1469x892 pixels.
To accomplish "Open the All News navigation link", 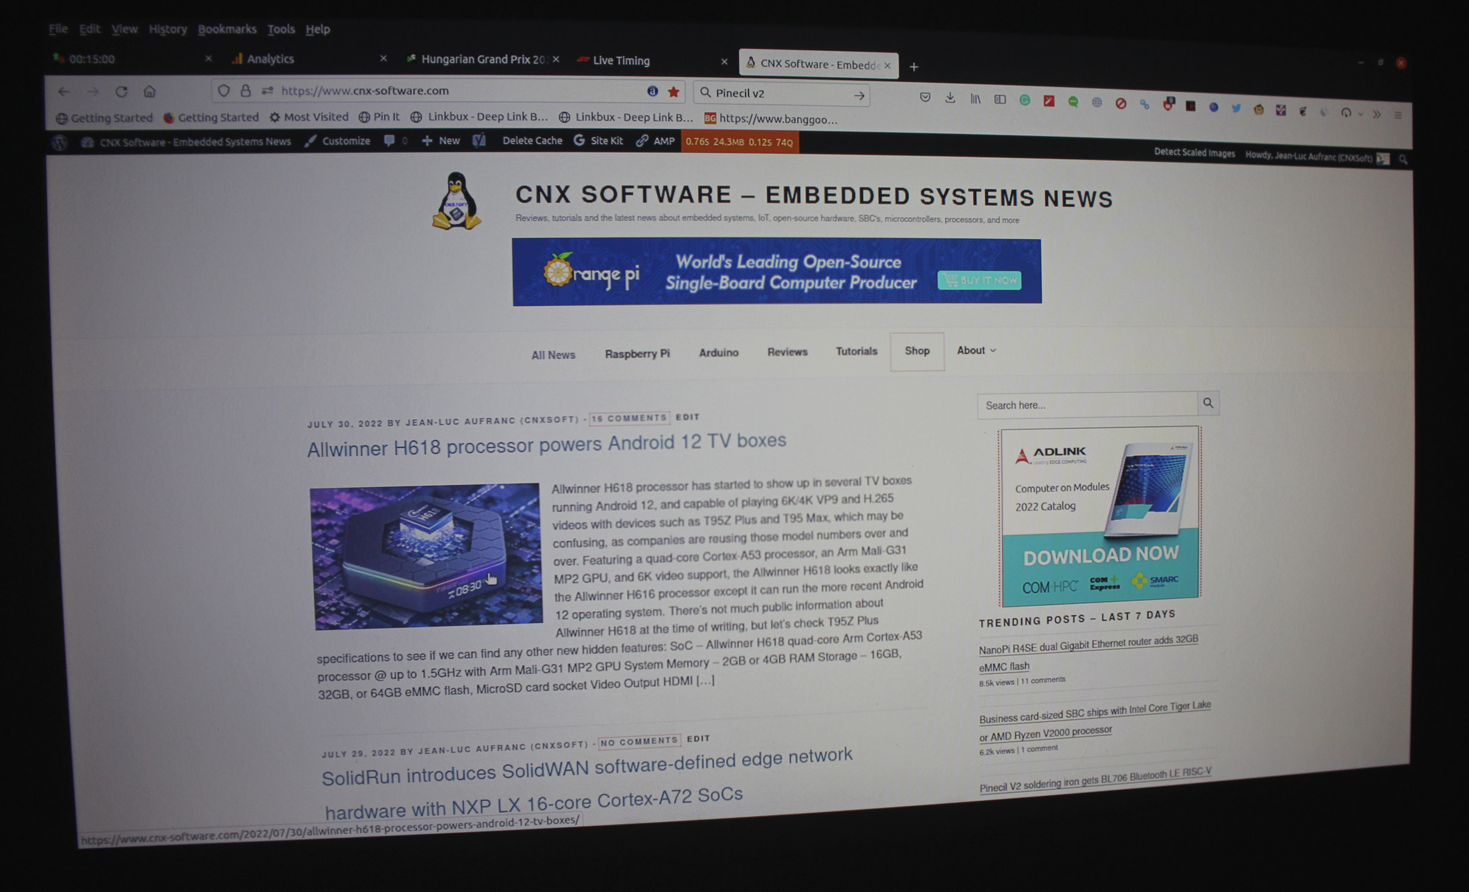I will point(553,355).
